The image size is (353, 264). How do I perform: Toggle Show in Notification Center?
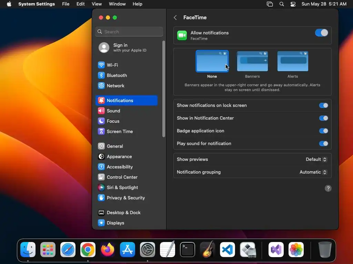click(323, 118)
